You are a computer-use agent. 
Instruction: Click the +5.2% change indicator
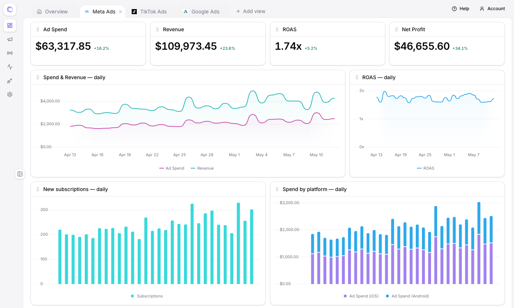click(311, 48)
